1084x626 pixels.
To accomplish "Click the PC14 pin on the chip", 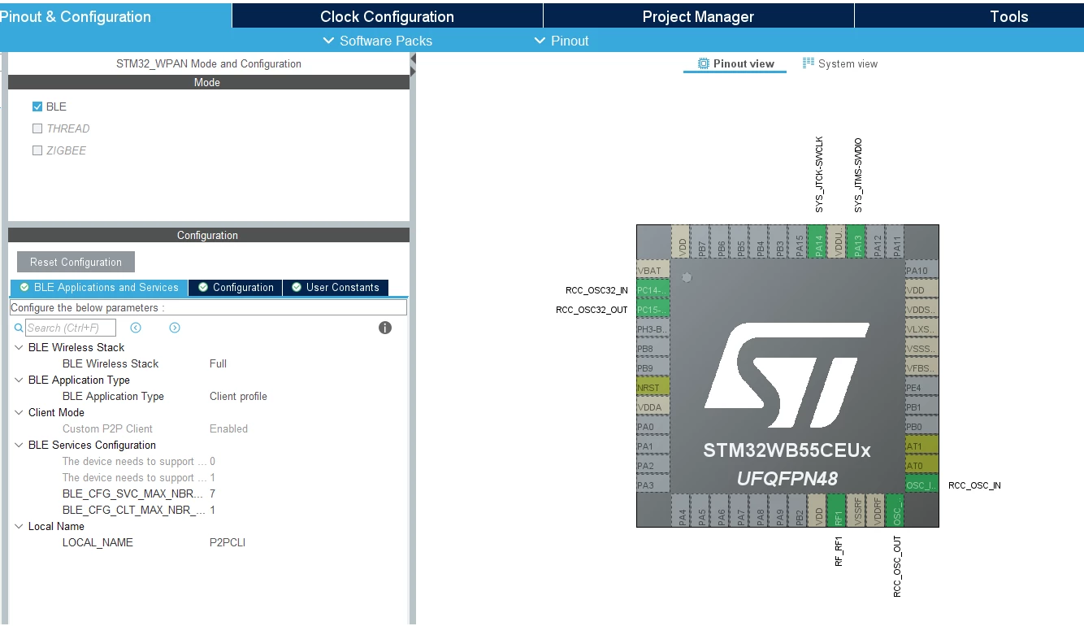I will (653, 290).
